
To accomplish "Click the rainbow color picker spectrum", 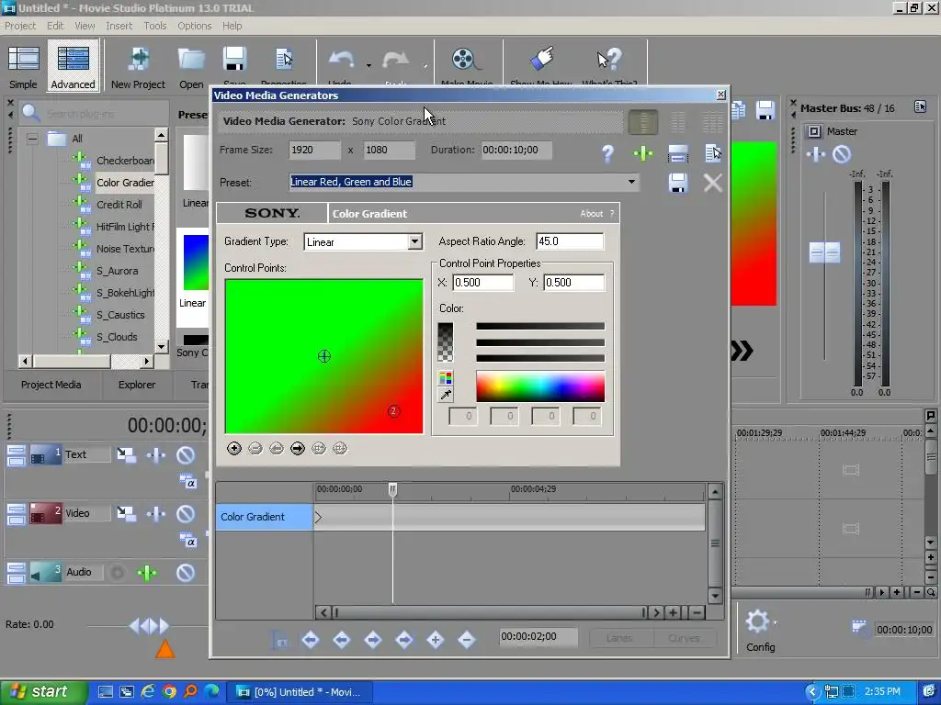I will 540,386.
